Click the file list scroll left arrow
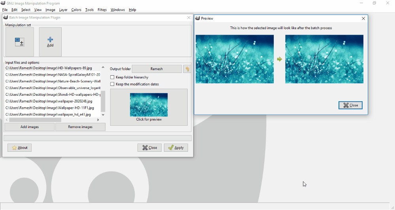 (7, 120)
